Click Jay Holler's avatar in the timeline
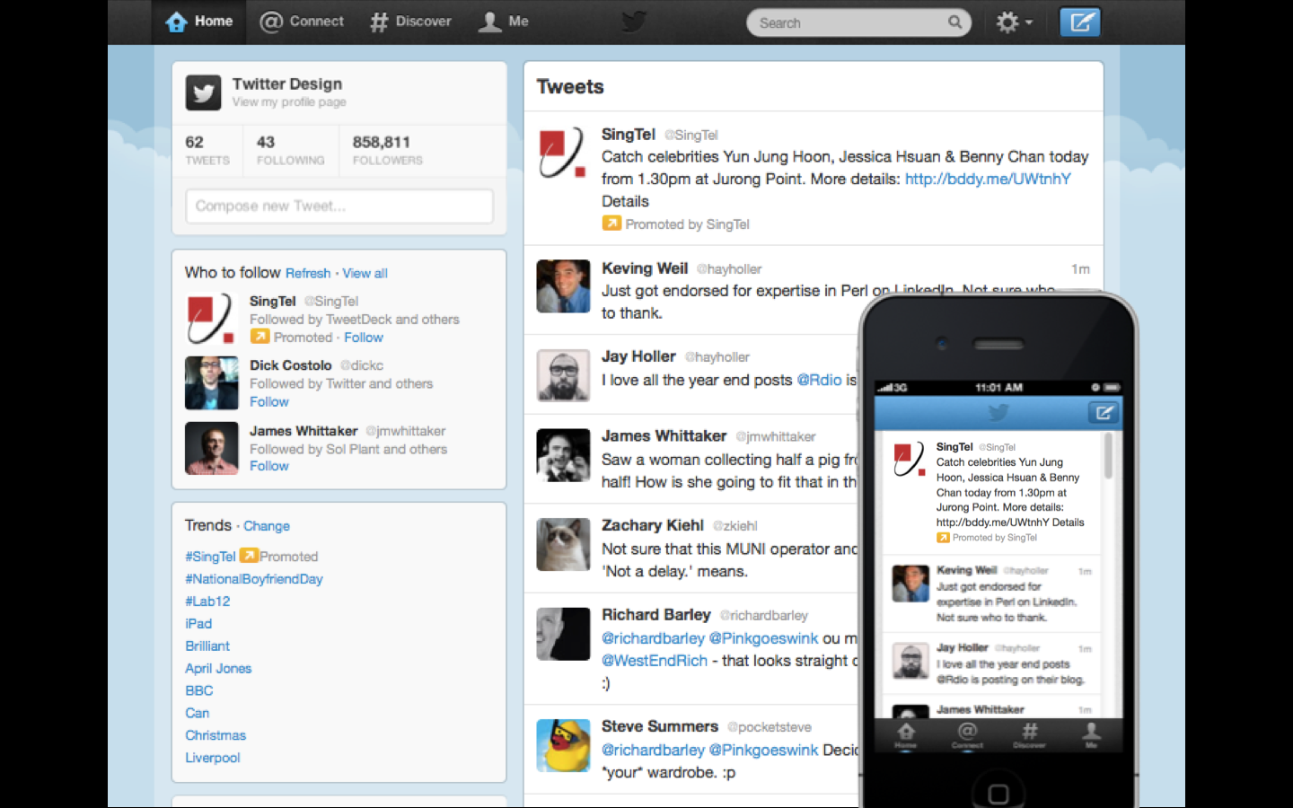Screen dimensions: 1293x808 click(563, 375)
